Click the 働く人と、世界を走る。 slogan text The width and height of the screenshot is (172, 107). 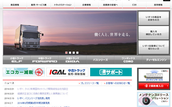point(112,35)
